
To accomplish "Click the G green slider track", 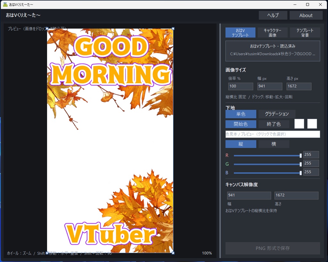I will pyautogui.click(x=267, y=164).
